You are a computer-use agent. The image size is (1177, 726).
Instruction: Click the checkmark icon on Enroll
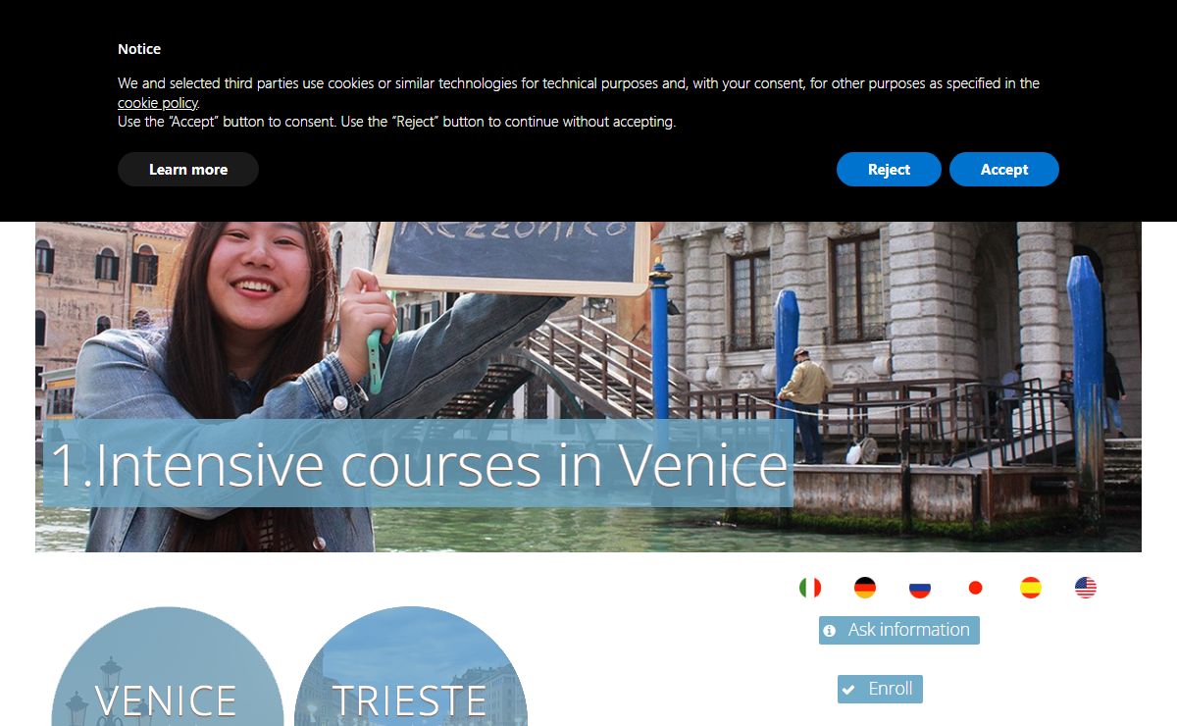click(849, 690)
